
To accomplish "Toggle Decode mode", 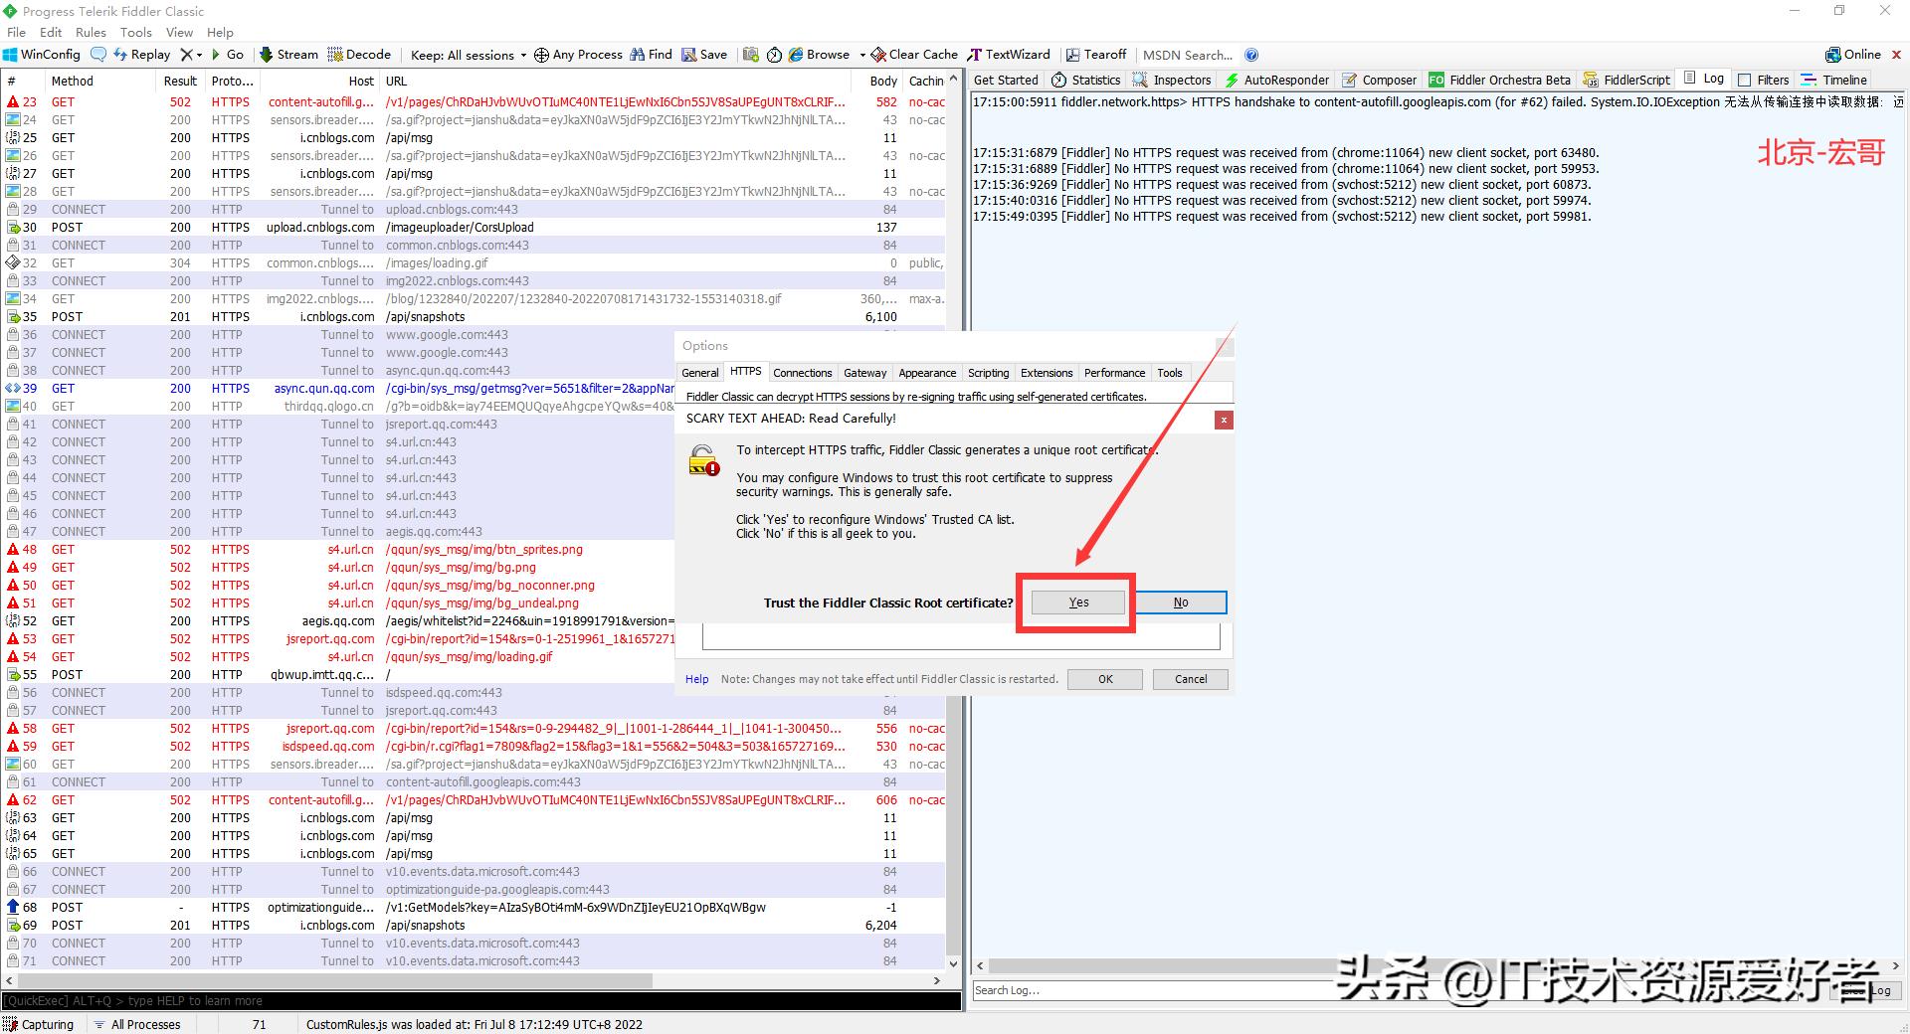I will click(360, 54).
